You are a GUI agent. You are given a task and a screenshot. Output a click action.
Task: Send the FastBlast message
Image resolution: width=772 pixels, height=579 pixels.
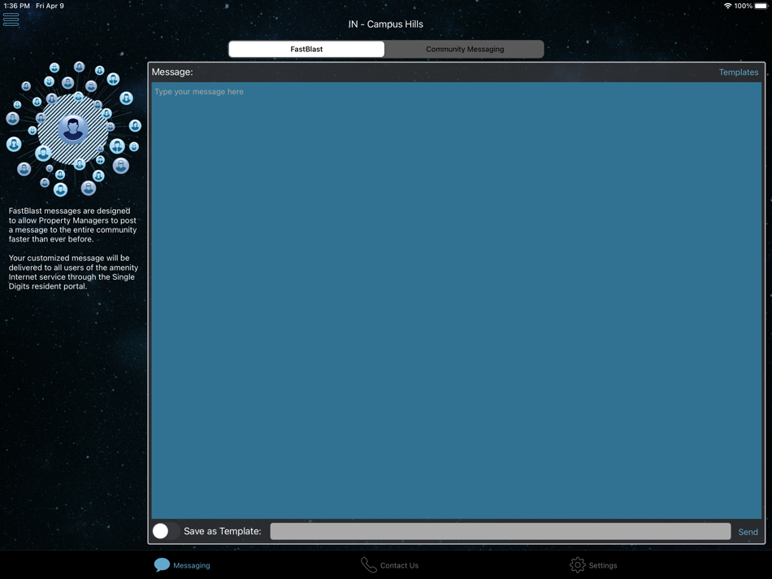click(748, 532)
